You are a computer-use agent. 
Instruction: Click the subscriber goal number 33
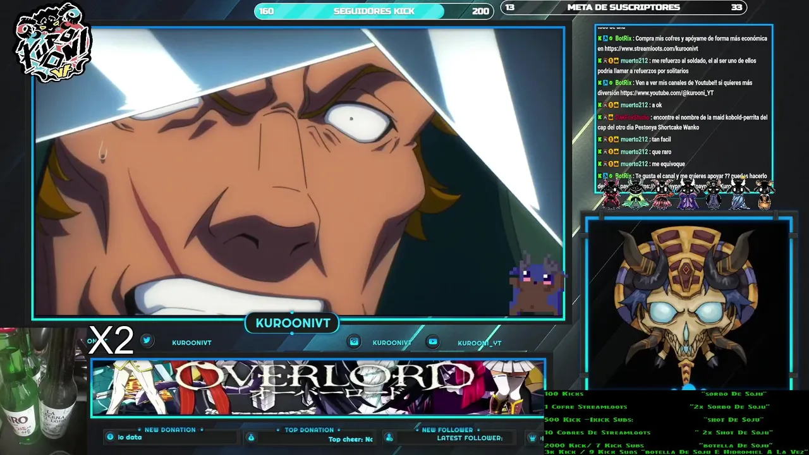pos(736,8)
